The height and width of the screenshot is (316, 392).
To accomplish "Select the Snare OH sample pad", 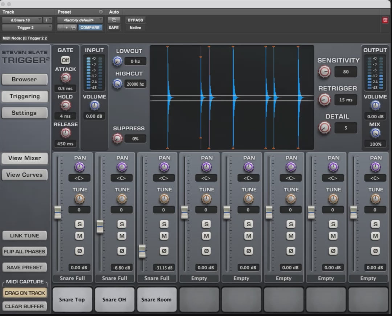I will tap(114, 300).
